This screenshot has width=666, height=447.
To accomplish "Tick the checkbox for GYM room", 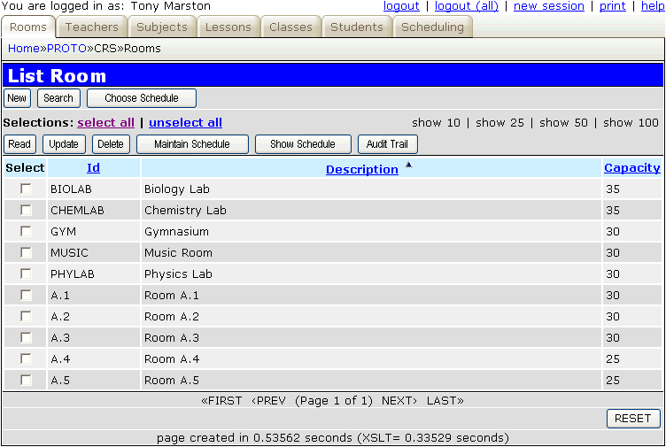I will tap(26, 231).
